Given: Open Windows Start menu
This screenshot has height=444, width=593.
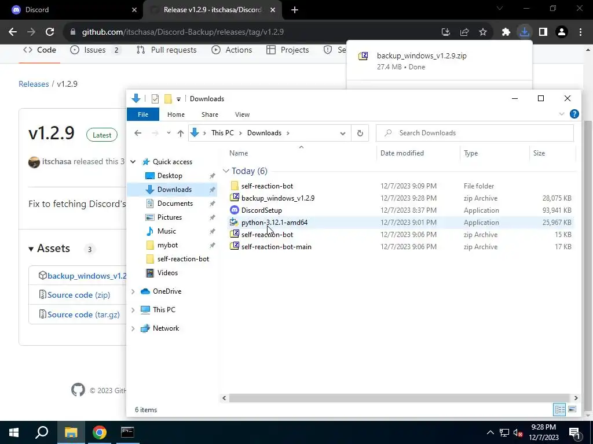Looking at the screenshot, I should [14, 432].
